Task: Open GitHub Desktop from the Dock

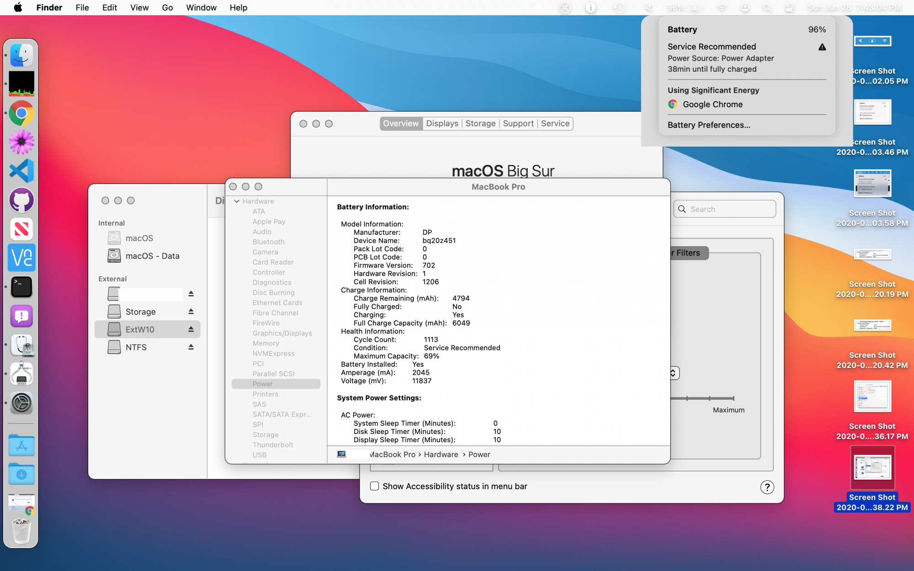Action: coord(21,200)
